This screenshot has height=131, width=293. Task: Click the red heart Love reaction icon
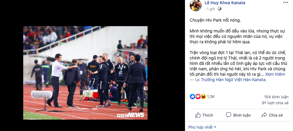198,96
